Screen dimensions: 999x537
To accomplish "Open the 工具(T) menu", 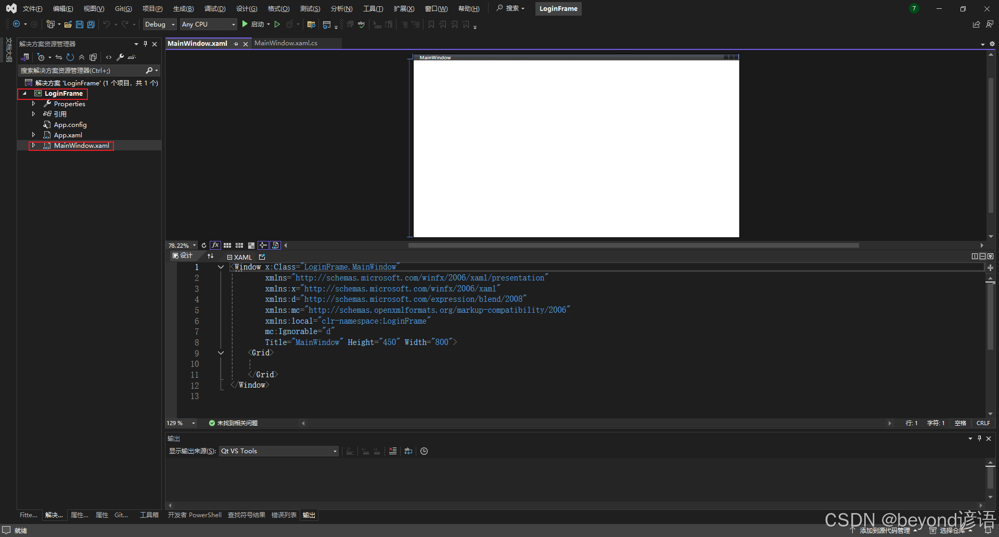I will pos(373,9).
